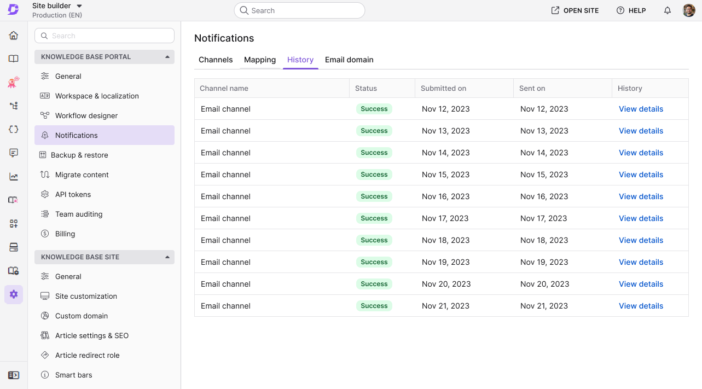Open Backup & restore settings

pos(105,155)
